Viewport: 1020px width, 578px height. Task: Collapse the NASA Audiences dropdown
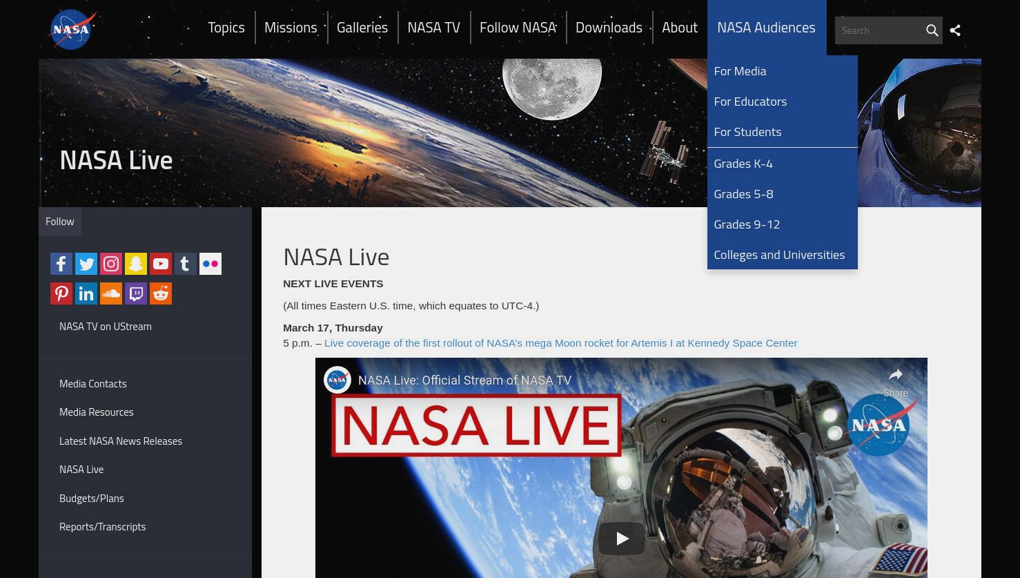coord(766,28)
